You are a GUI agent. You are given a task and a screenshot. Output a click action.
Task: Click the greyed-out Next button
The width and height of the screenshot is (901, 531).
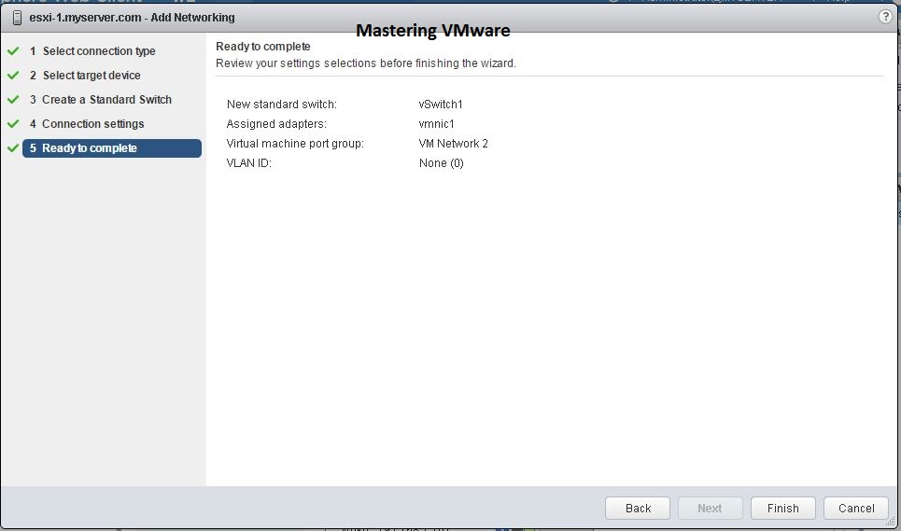pos(711,508)
